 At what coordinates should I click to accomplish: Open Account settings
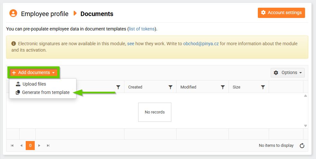point(281,13)
